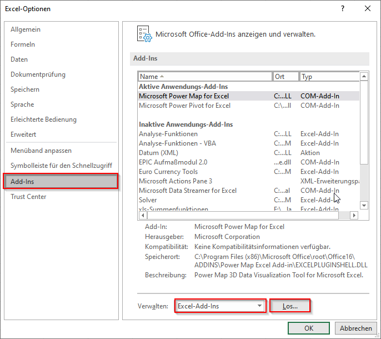Click the Add-Ins gear list icon

(x=144, y=34)
